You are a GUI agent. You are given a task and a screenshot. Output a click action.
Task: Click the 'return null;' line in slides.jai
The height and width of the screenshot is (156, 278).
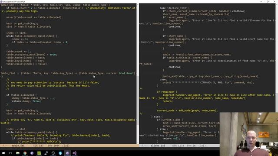coord(171,138)
